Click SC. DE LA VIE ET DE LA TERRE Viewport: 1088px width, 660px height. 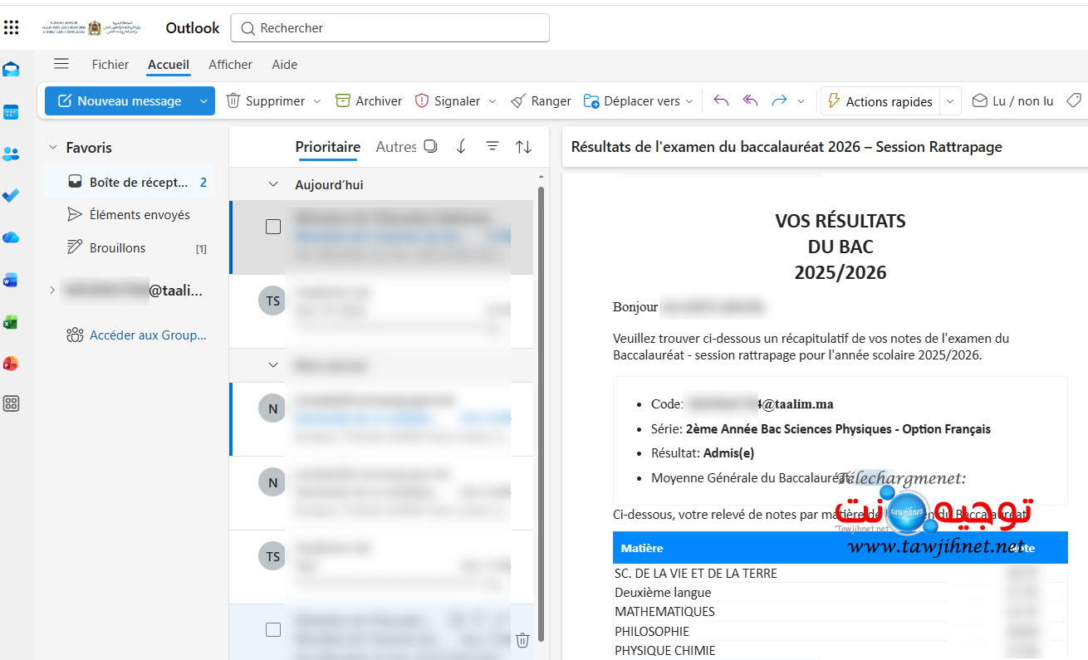[x=696, y=574]
